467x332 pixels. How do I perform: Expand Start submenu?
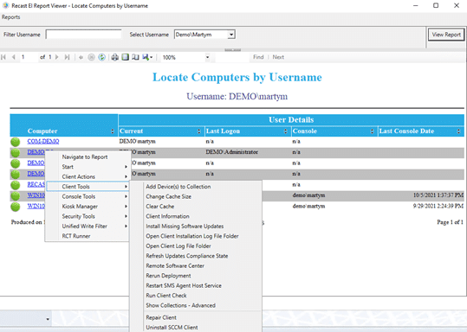pos(87,167)
